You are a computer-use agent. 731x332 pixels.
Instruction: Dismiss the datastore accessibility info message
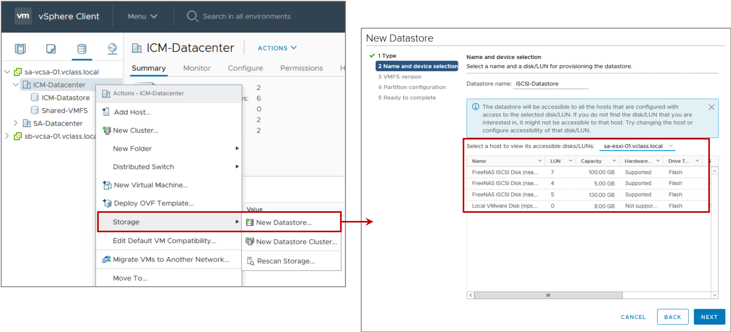click(x=711, y=107)
